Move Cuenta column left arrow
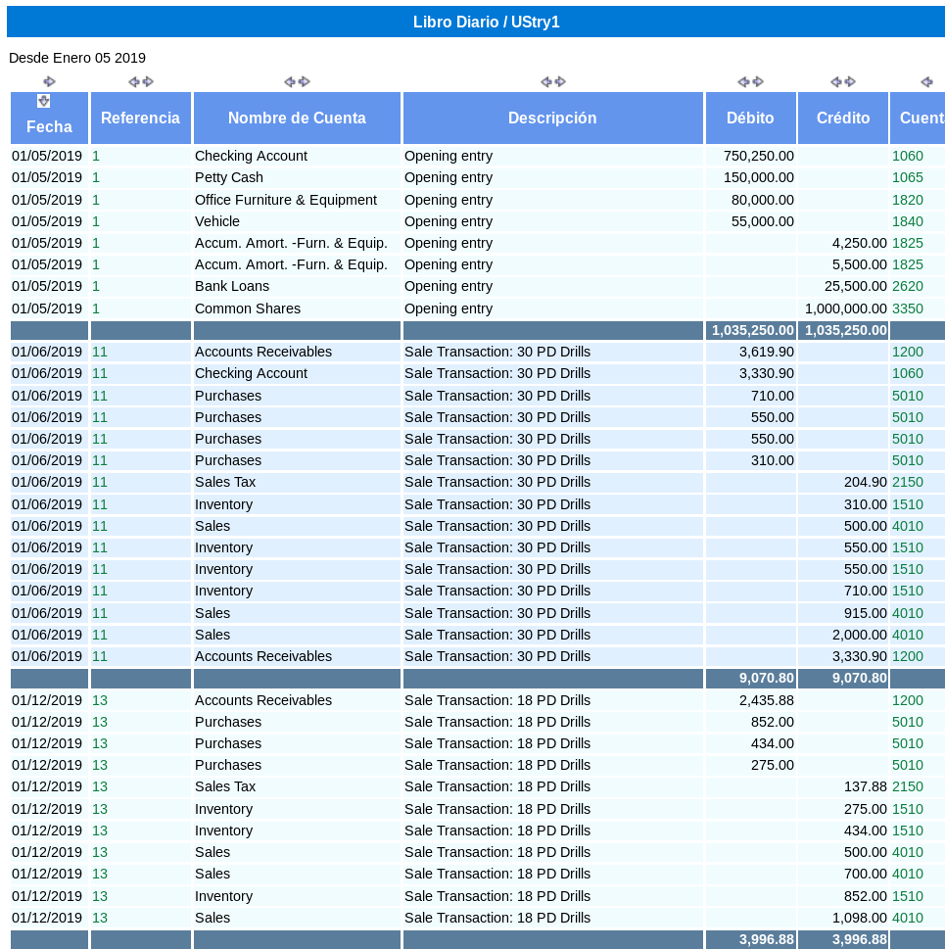The width and height of the screenshot is (945, 949). pos(926,81)
